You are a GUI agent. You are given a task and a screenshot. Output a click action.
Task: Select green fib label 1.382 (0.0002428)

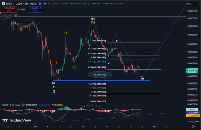pyautogui.click(x=97, y=88)
